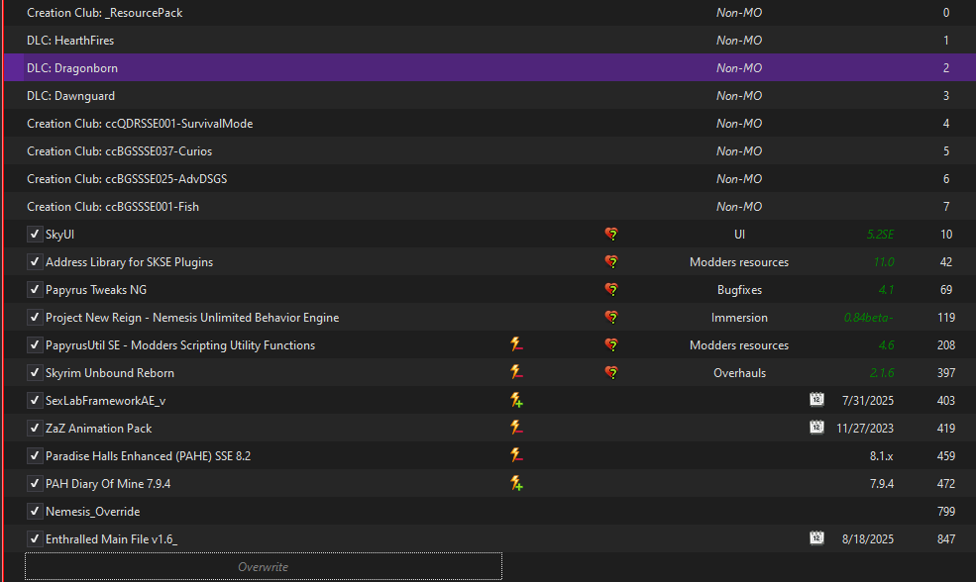The image size is (976, 582).
Task: Click Project New Reign heart icon
Action: 611,318
